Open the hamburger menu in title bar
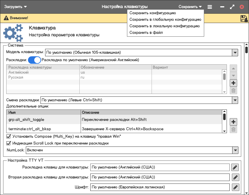Screen dimensions: 249x195 (x=210, y=7)
